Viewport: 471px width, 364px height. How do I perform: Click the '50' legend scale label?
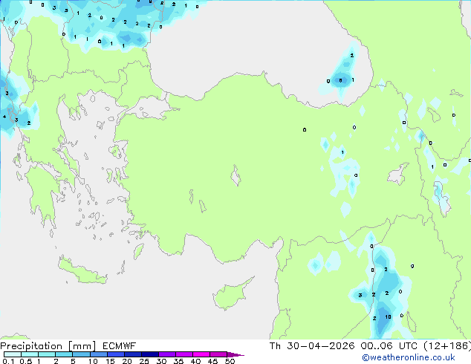point(230,361)
